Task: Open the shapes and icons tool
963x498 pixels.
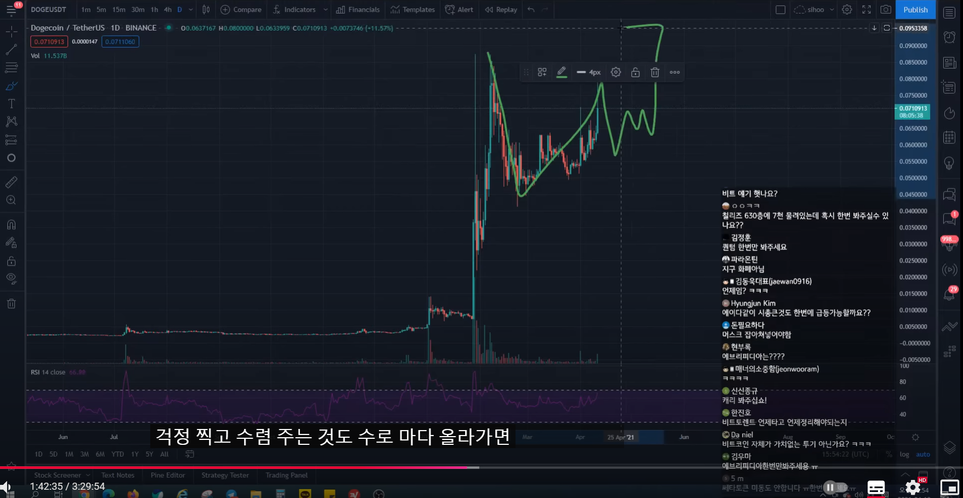Action: pos(11,158)
